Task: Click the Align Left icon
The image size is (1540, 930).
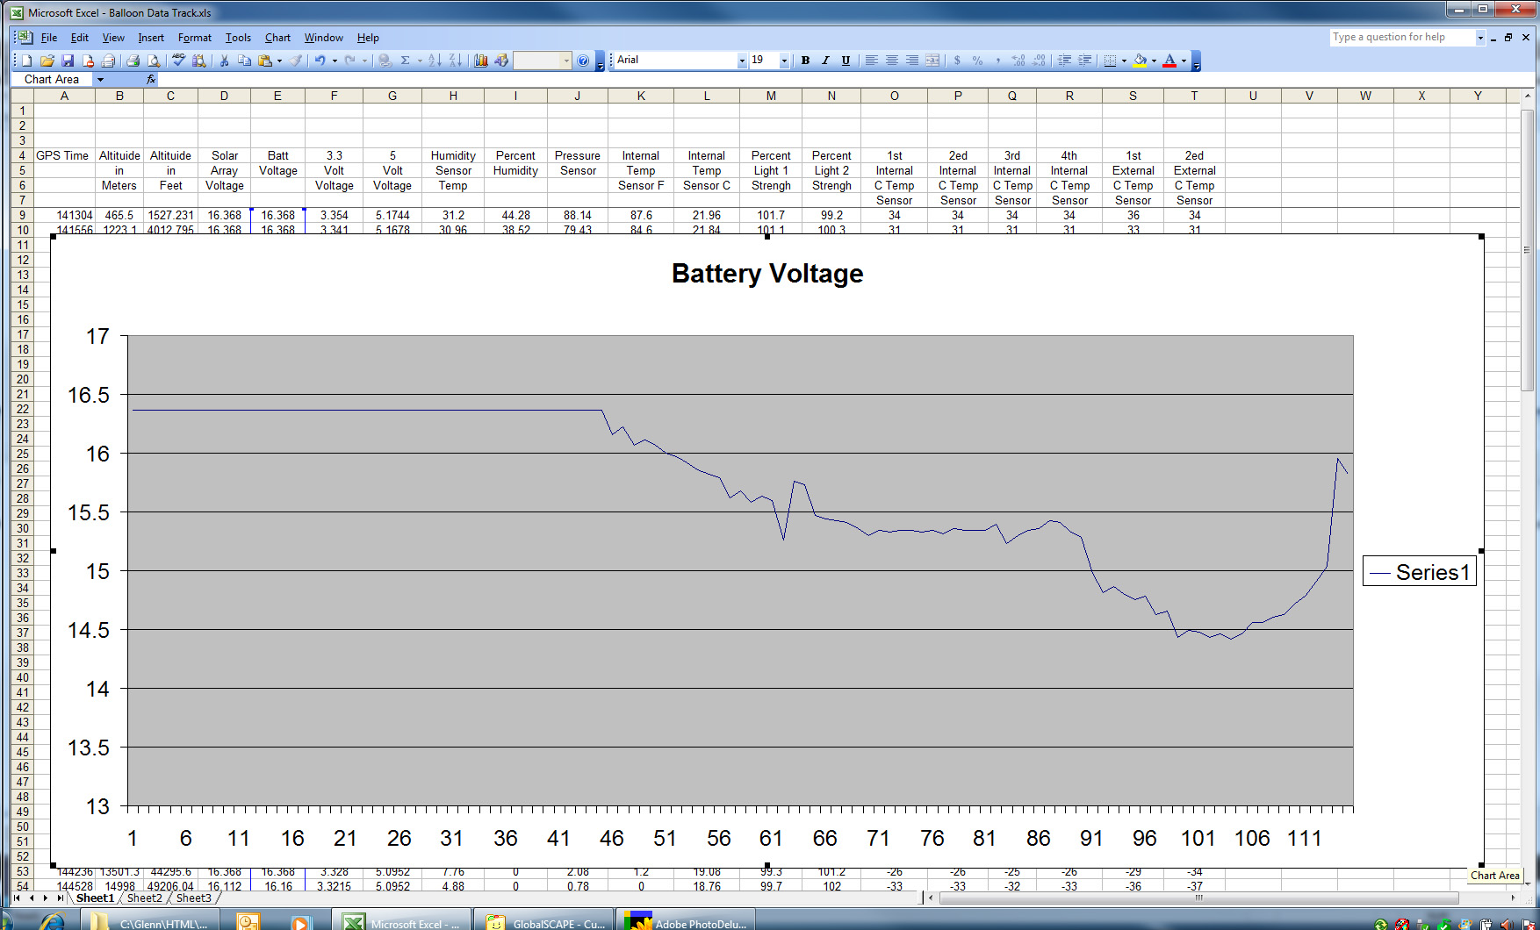Action: (x=871, y=61)
